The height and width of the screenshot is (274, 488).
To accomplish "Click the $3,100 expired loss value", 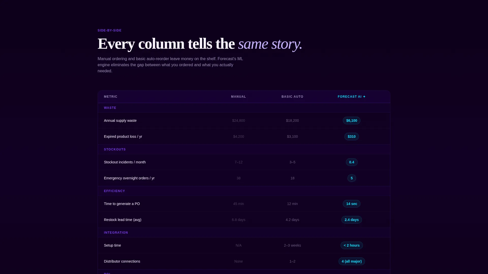I will pyautogui.click(x=292, y=136).
